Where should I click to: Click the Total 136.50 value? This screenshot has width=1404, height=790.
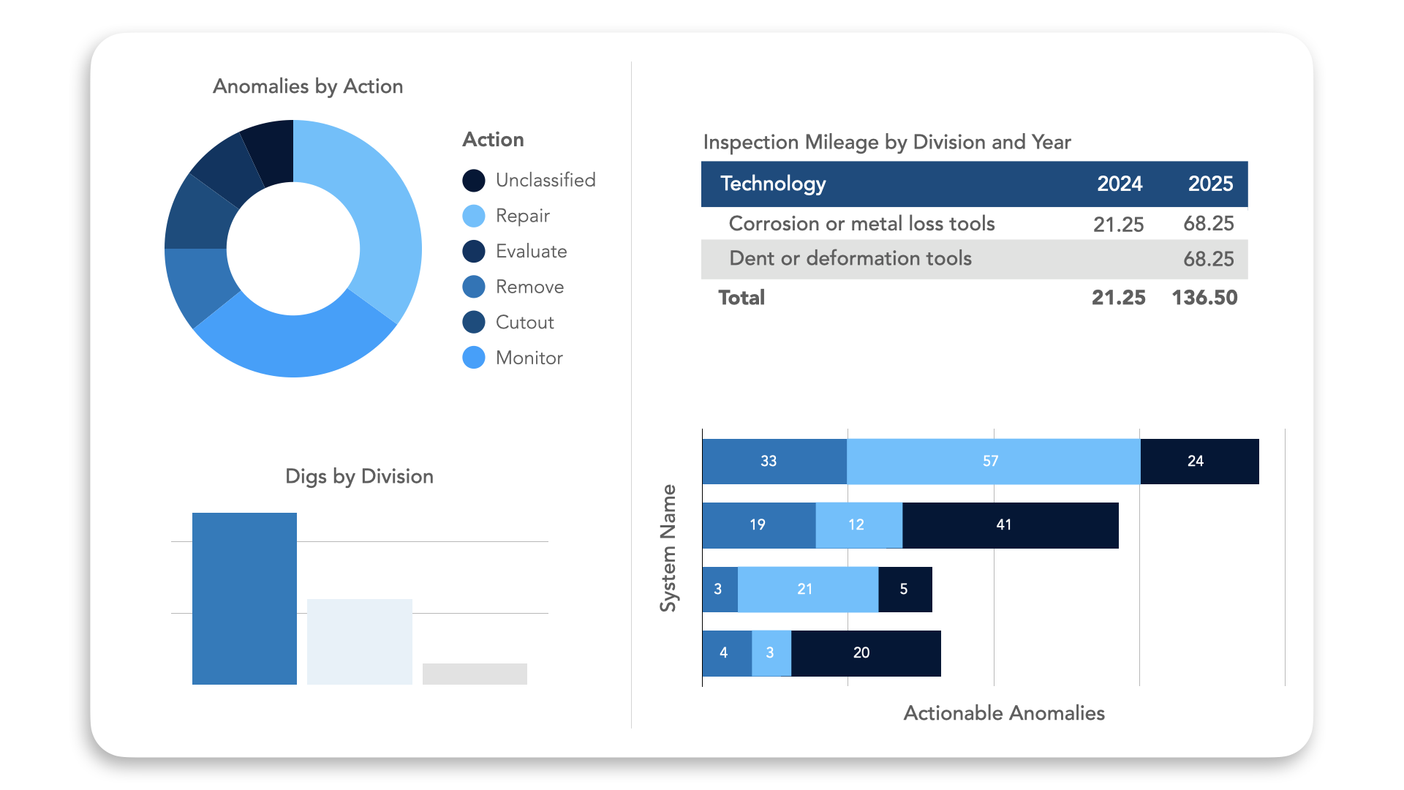click(1204, 298)
